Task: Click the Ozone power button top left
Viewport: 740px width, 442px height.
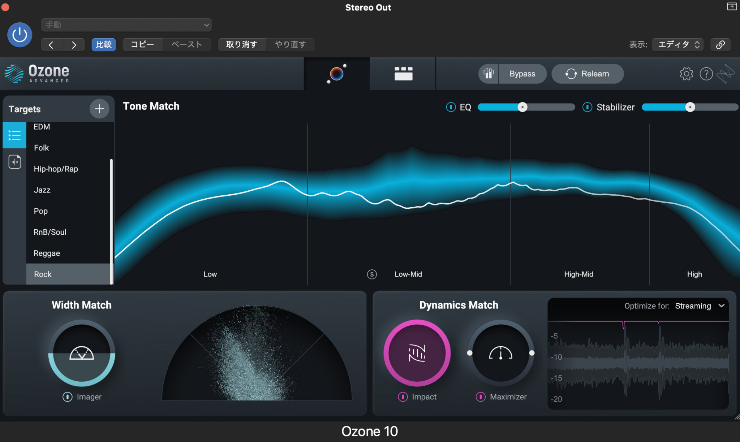Action: (20, 34)
